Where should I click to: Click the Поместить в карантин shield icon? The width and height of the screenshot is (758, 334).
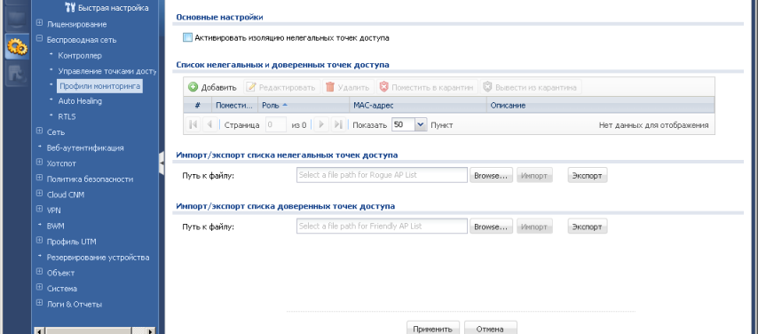(383, 87)
